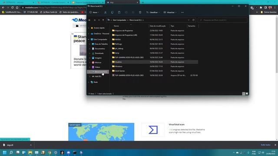Refresh the Disco Local (C:) folder
278x156 pixels.
(193, 20)
